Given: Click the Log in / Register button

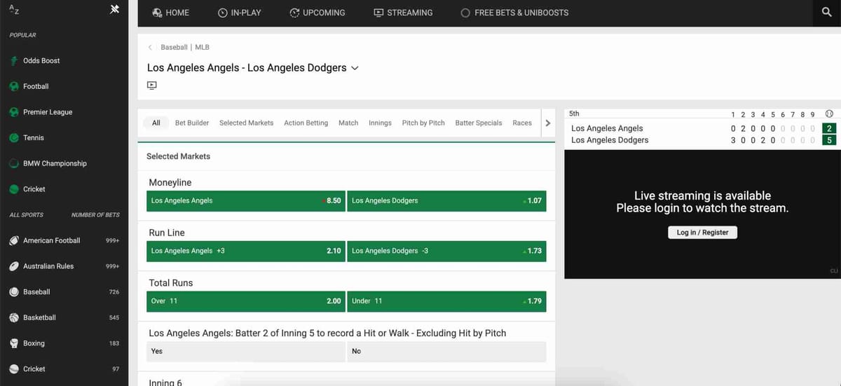Looking at the screenshot, I should click(702, 233).
